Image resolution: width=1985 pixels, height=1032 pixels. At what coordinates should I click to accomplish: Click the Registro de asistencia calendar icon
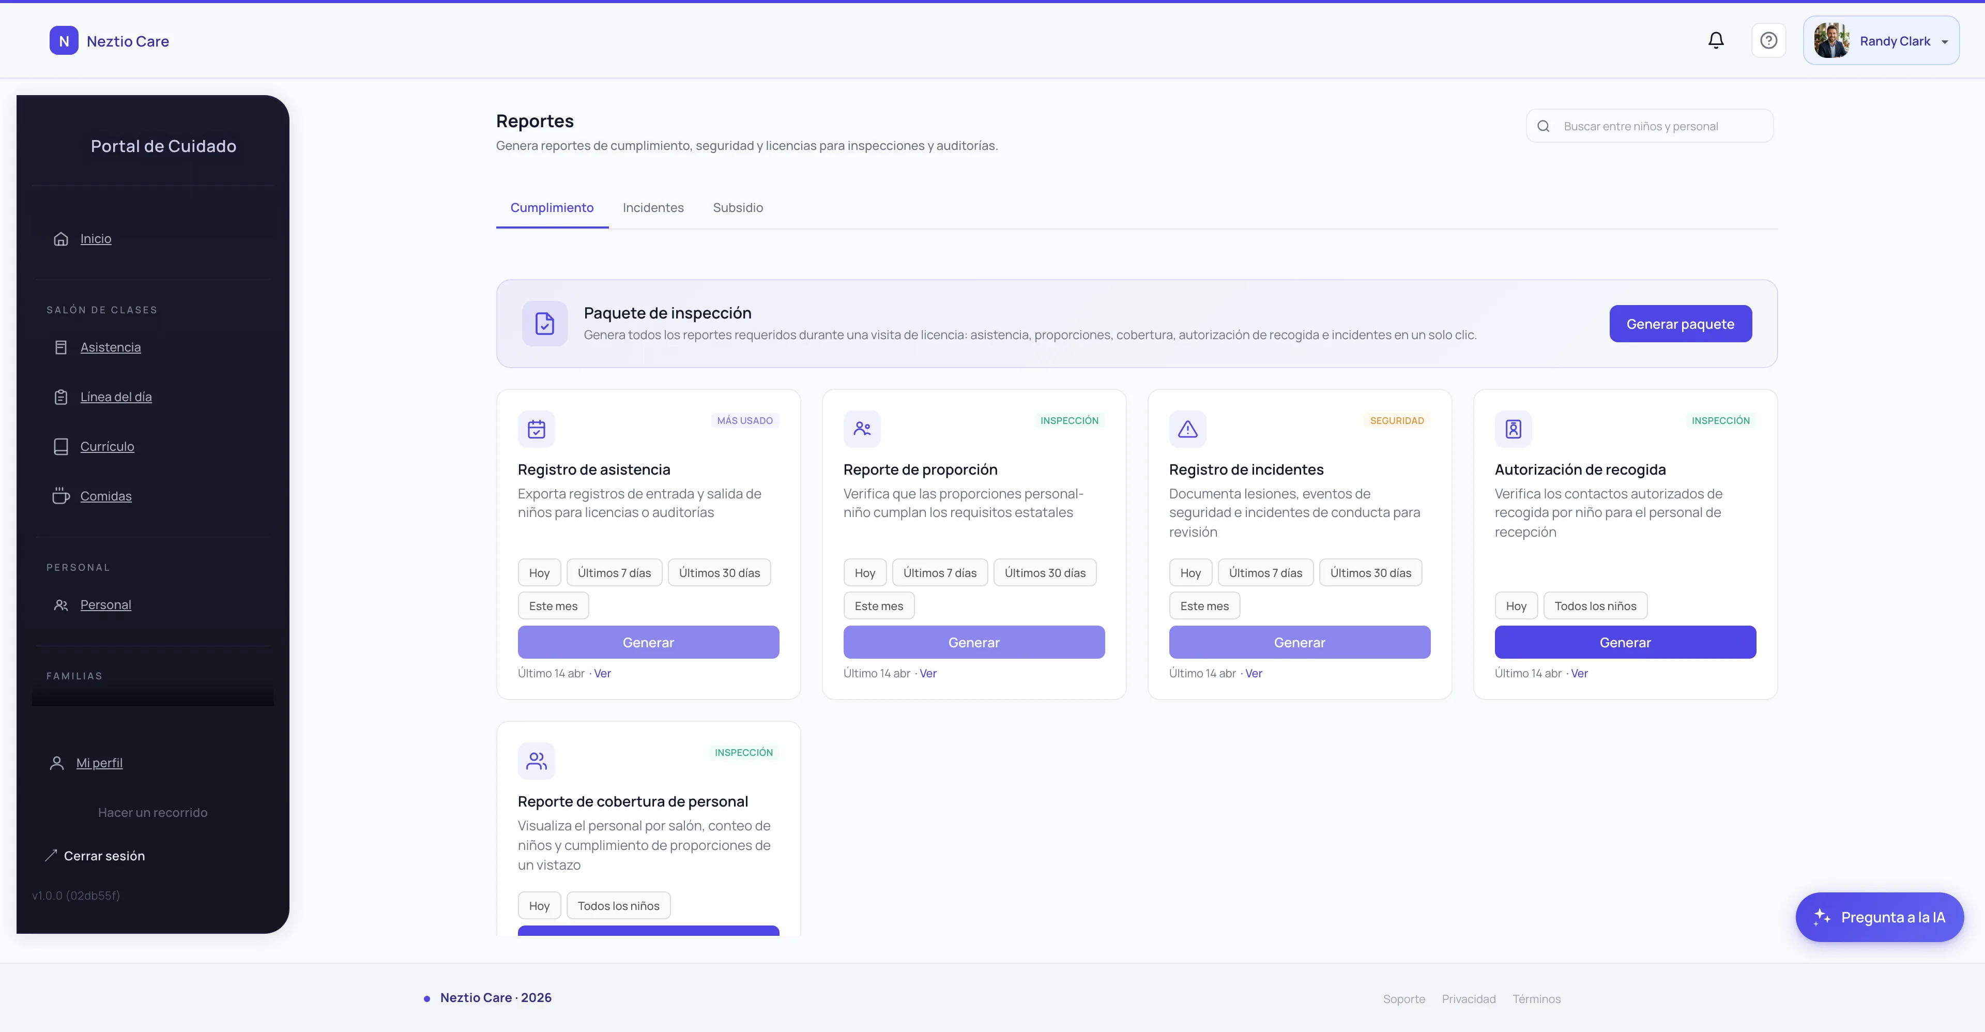point(537,429)
